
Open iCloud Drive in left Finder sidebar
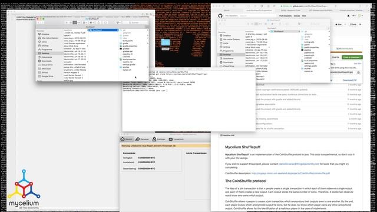pos(47,65)
